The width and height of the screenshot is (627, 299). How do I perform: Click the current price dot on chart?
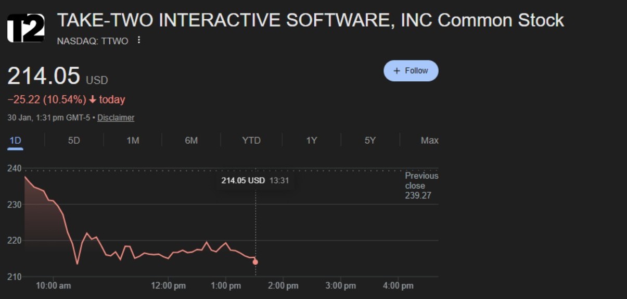[x=255, y=262]
